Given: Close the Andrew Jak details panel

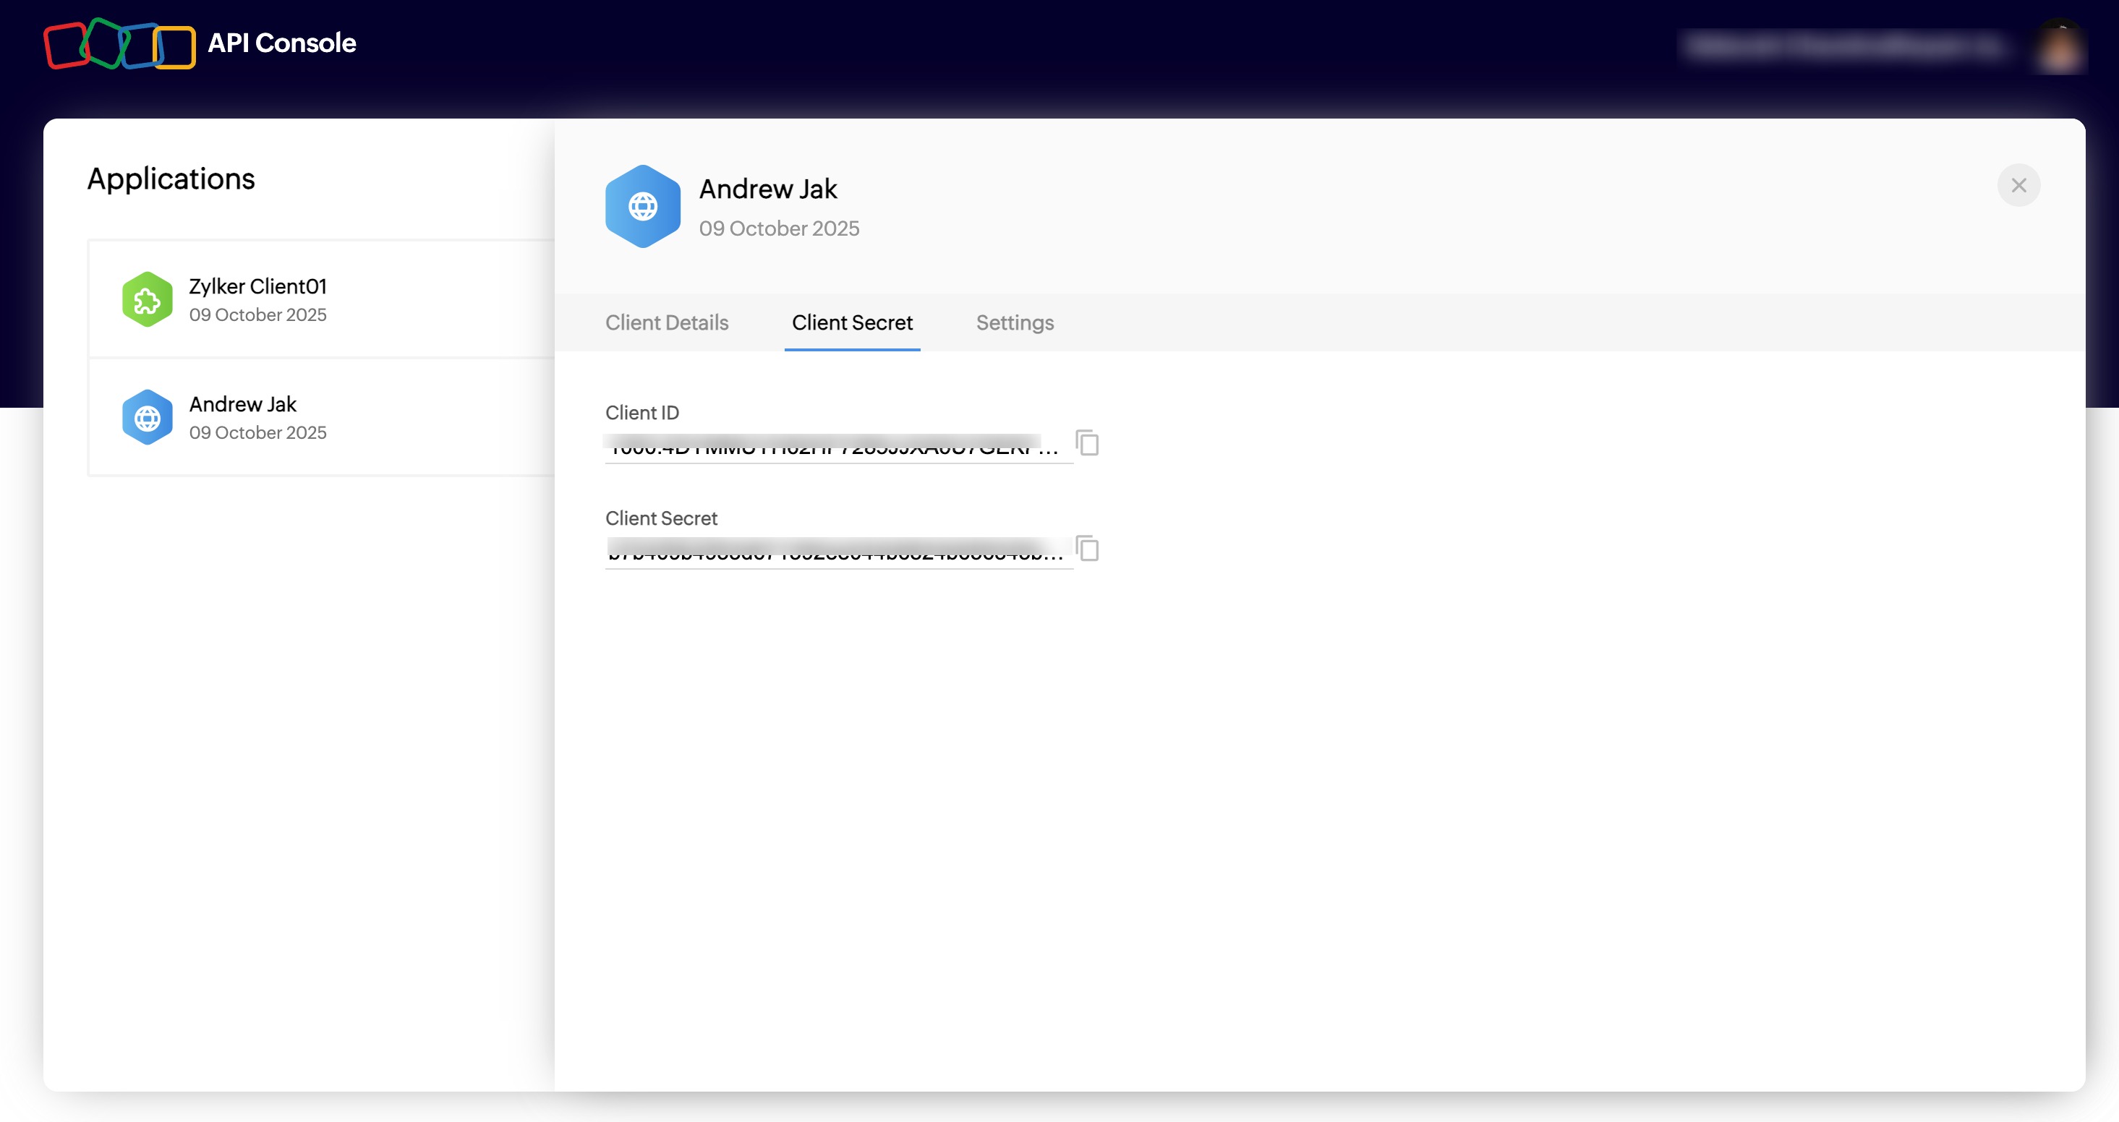Looking at the screenshot, I should (2018, 186).
